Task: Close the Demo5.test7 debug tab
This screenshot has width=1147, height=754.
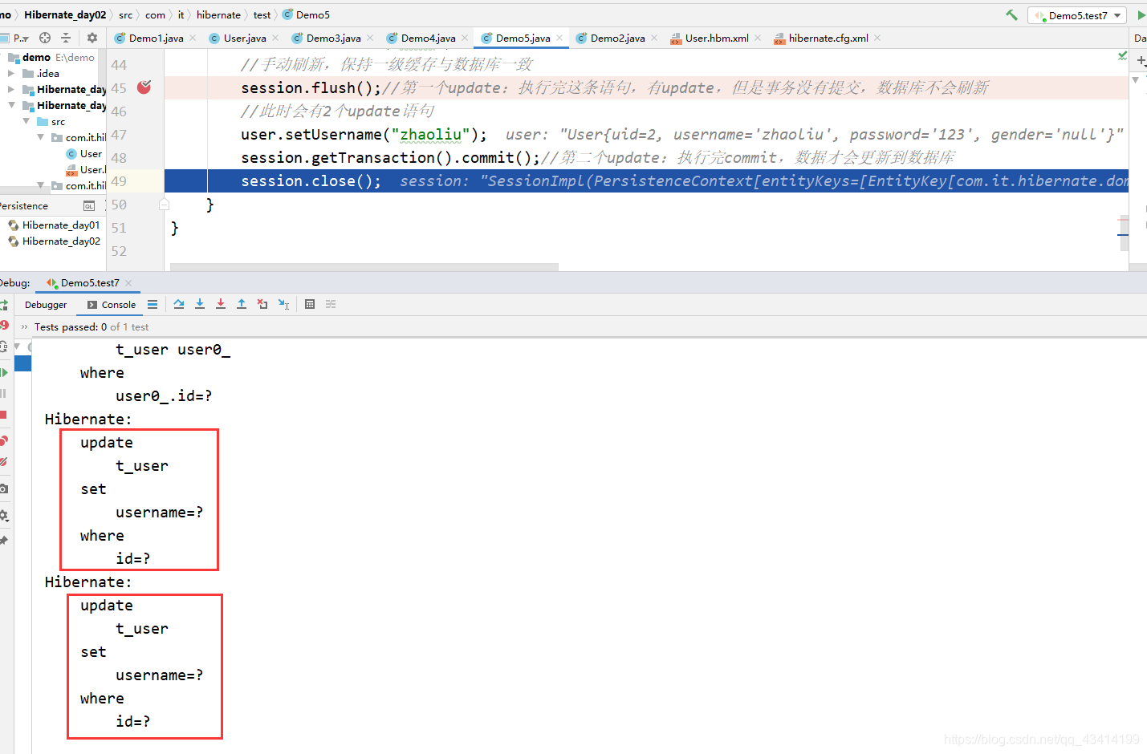Action: click(x=128, y=282)
